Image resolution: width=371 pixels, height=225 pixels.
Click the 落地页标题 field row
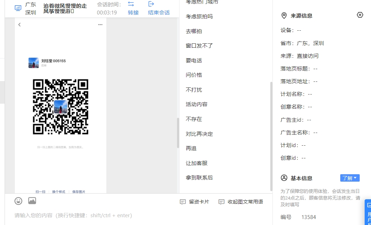click(299, 69)
